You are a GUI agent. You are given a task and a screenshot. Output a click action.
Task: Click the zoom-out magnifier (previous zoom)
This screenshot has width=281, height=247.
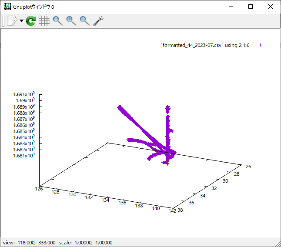point(57,21)
